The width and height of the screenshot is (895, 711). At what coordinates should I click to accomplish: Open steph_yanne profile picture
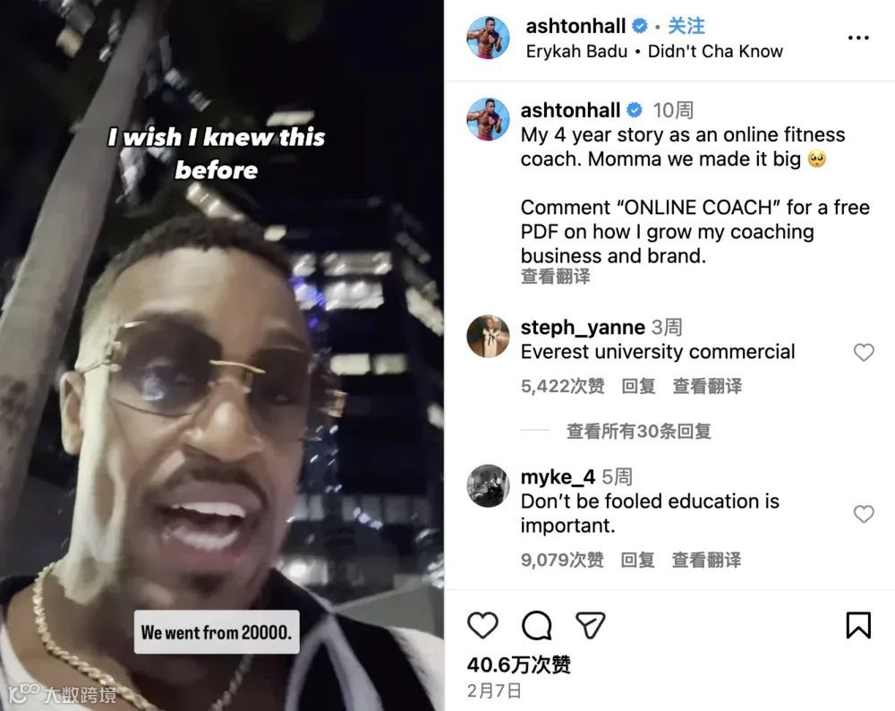point(488,337)
